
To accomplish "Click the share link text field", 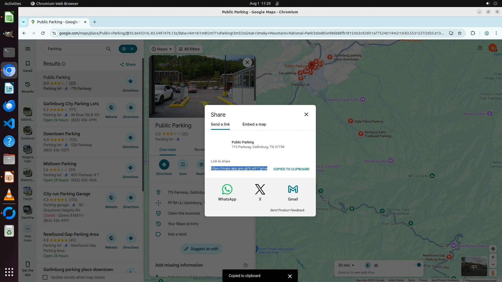I will coord(239,169).
